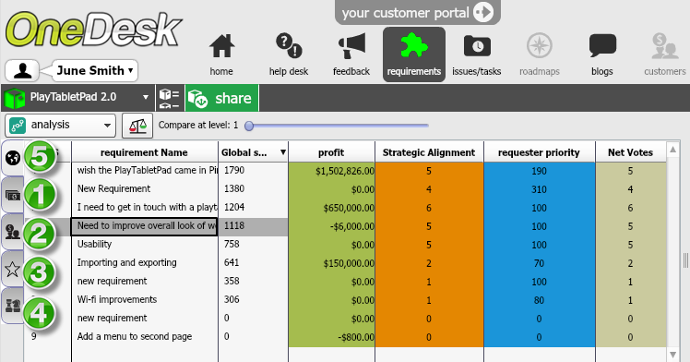This screenshot has height=362, width=690.
Task: Sort by Strategic Alignment column header
Action: tap(429, 152)
